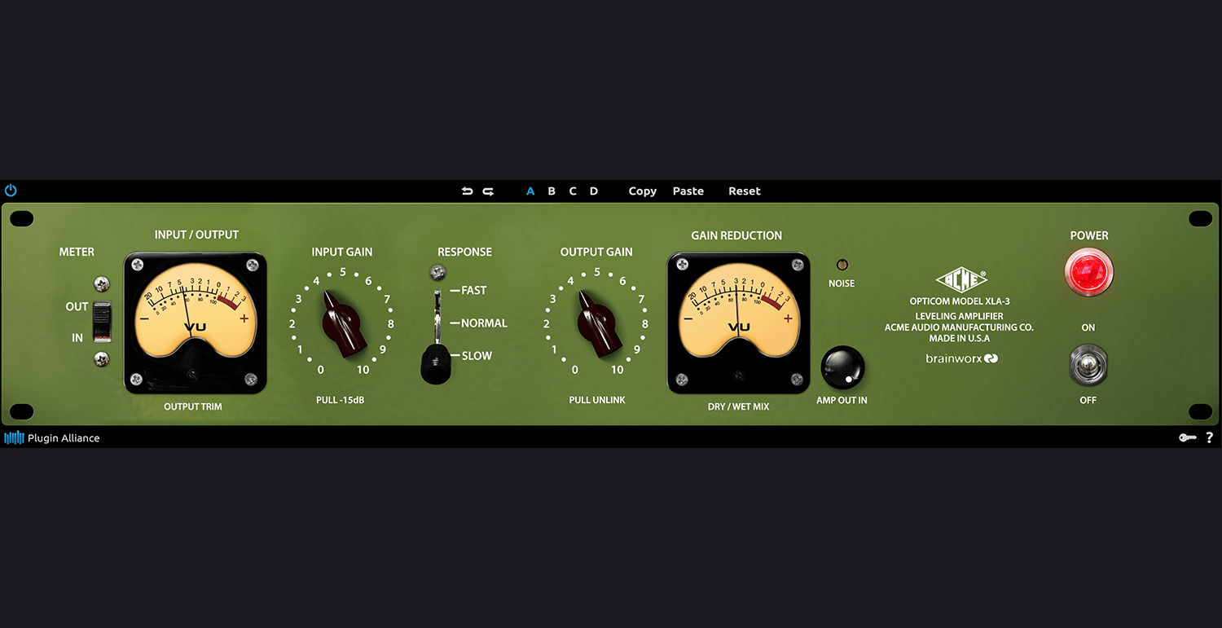The width and height of the screenshot is (1222, 628).
Task: Click the meter IN label
Action: click(x=77, y=338)
